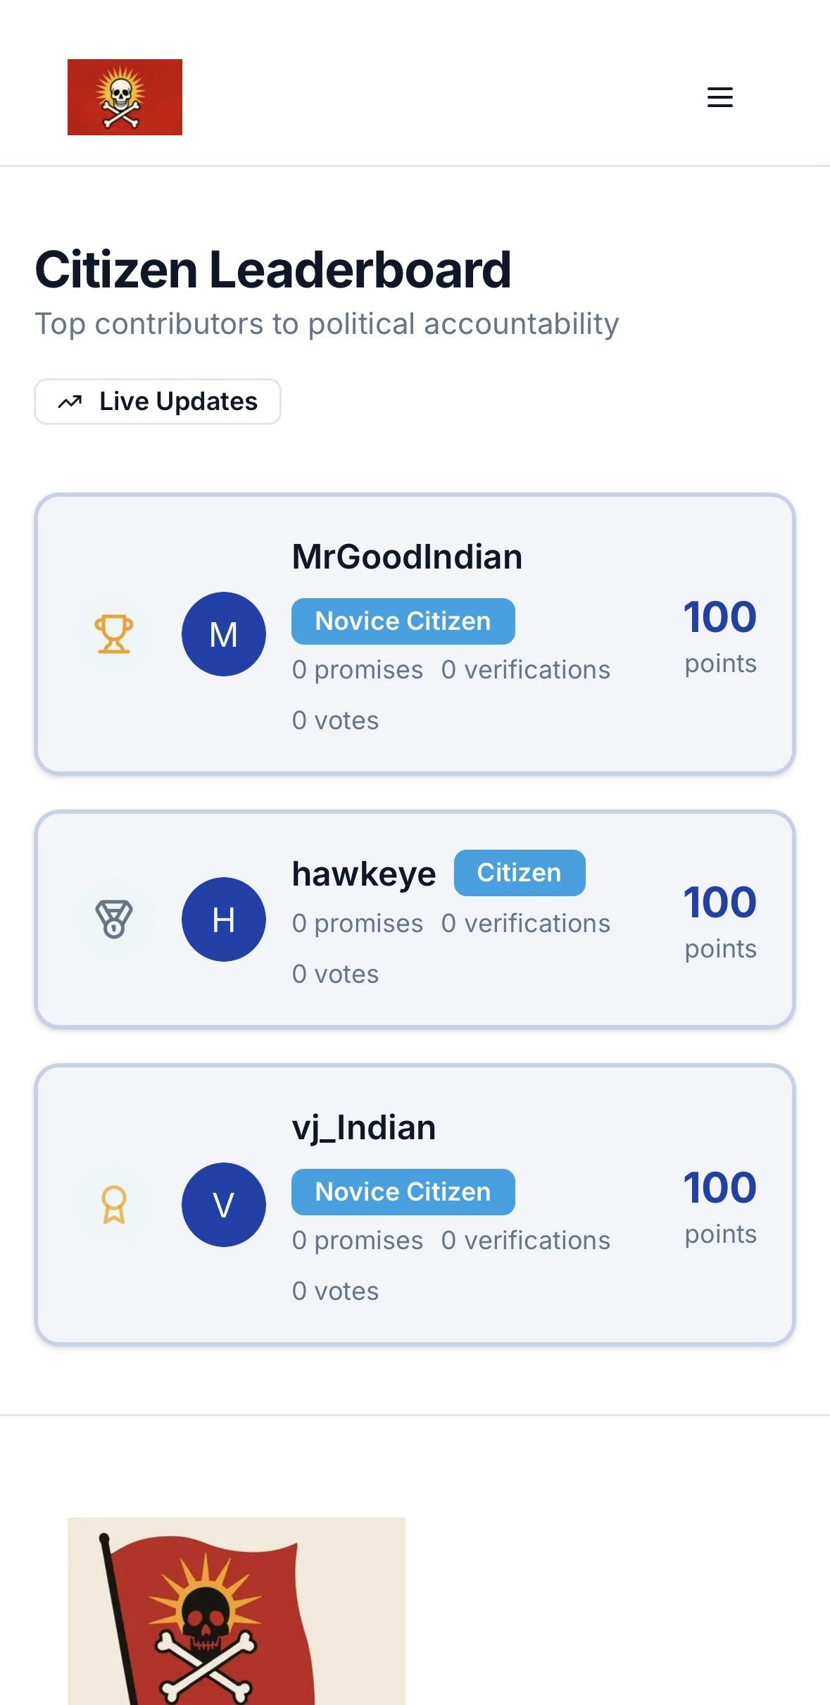This screenshot has width=830, height=1705.
Task: Toggle the Live Updates indicator
Action: (x=157, y=402)
